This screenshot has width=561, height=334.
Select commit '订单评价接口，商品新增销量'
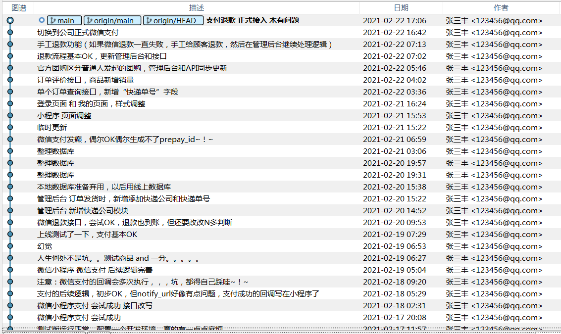pos(85,80)
